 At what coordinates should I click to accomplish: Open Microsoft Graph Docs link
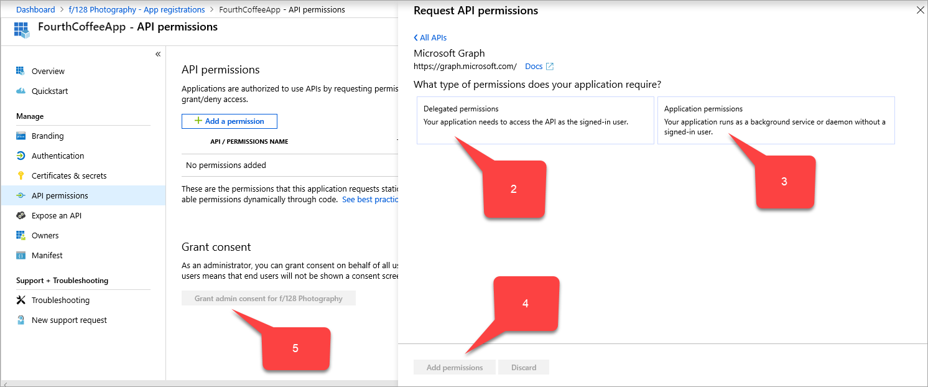pyautogui.click(x=534, y=66)
